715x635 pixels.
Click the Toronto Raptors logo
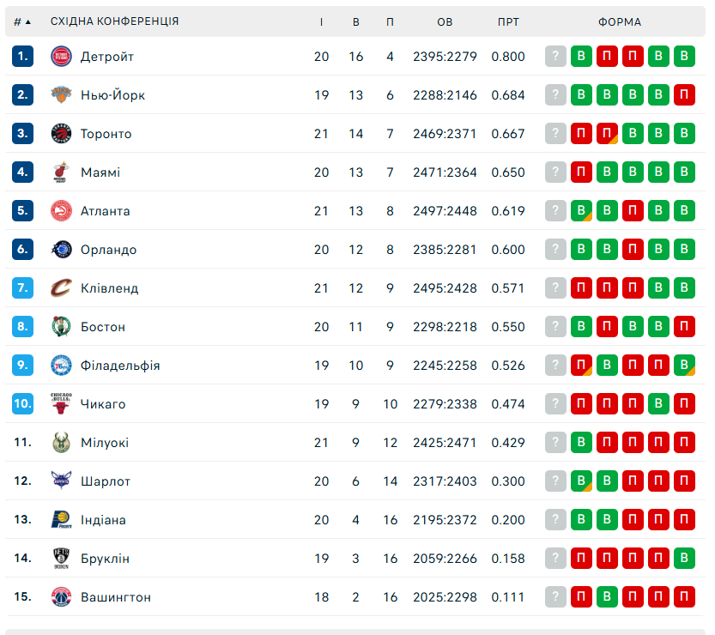[x=61, y=134]
